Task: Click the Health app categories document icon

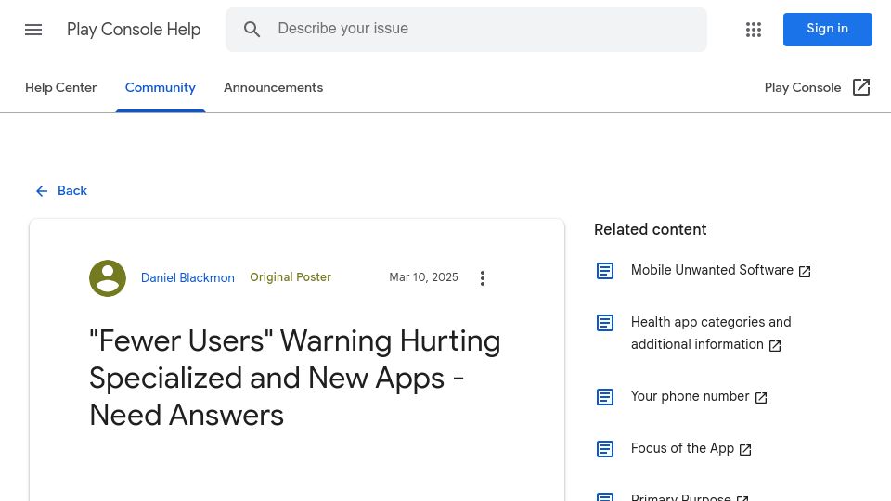Action: tap(605, 323)
